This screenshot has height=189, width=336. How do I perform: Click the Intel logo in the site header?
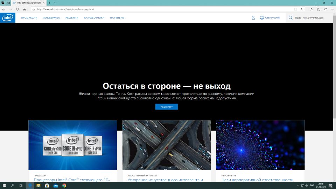[8, 17]
